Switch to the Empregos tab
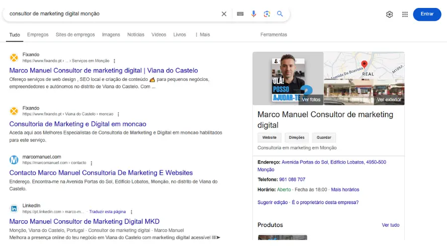The height and width of the screenshot is (248, 447). [x=38, y=34]
